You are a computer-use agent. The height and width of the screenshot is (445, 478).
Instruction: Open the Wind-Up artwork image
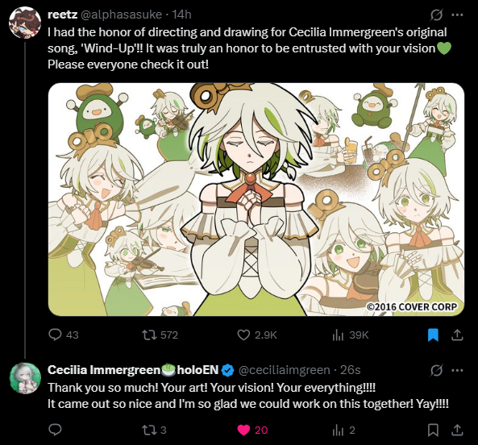pyautogui.click(x=256, y=199)
